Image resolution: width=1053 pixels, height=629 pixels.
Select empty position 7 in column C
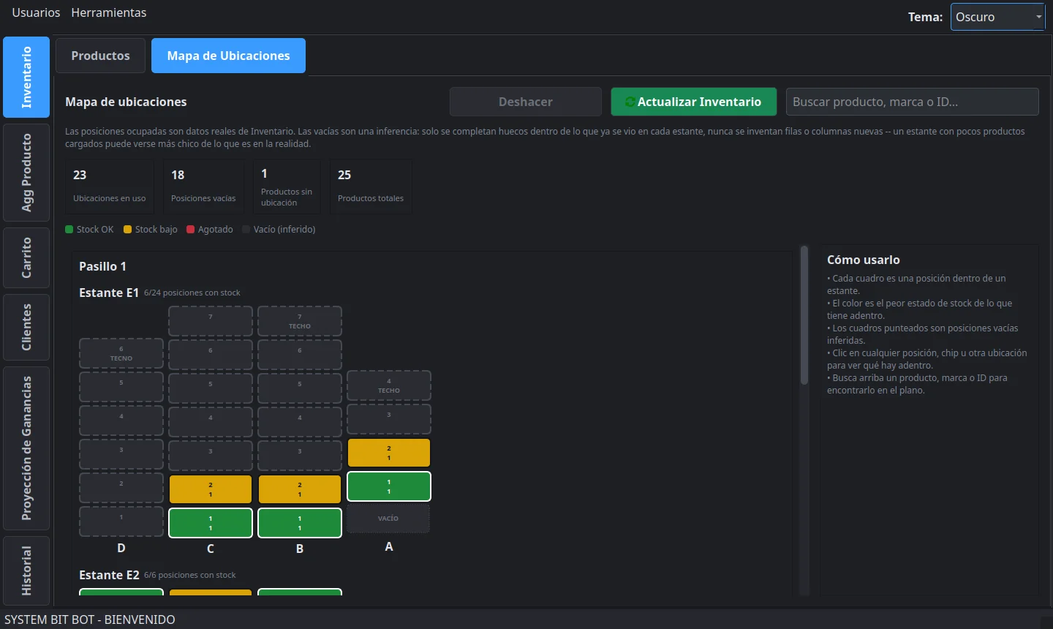211,321
